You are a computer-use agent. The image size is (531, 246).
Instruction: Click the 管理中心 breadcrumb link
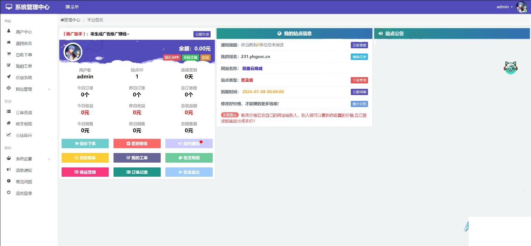click(x=72, y=20)
